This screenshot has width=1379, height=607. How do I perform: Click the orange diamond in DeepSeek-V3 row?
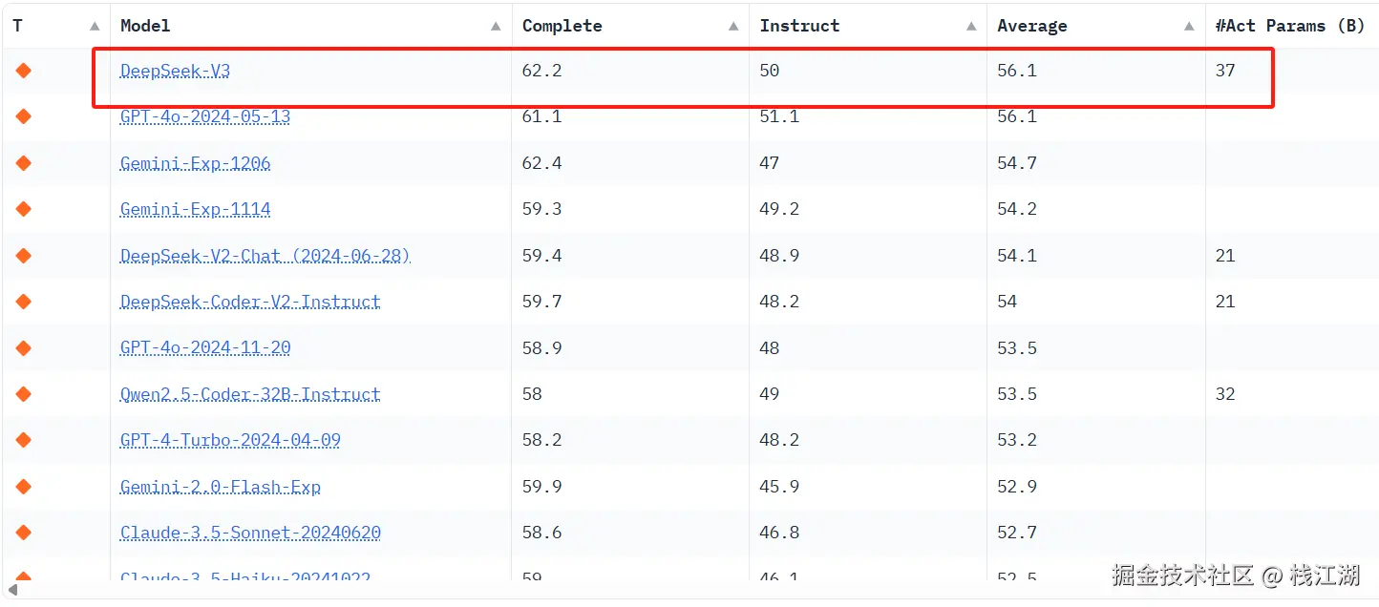(x=24, y=71)
